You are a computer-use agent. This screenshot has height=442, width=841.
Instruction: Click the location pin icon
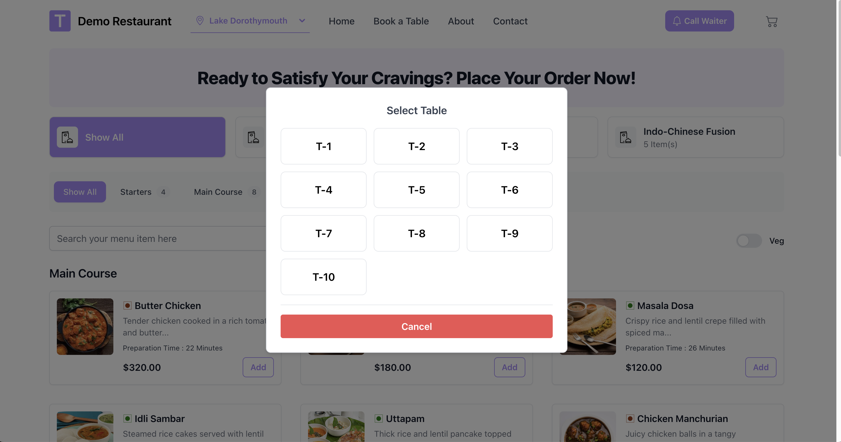coord(200,21)
